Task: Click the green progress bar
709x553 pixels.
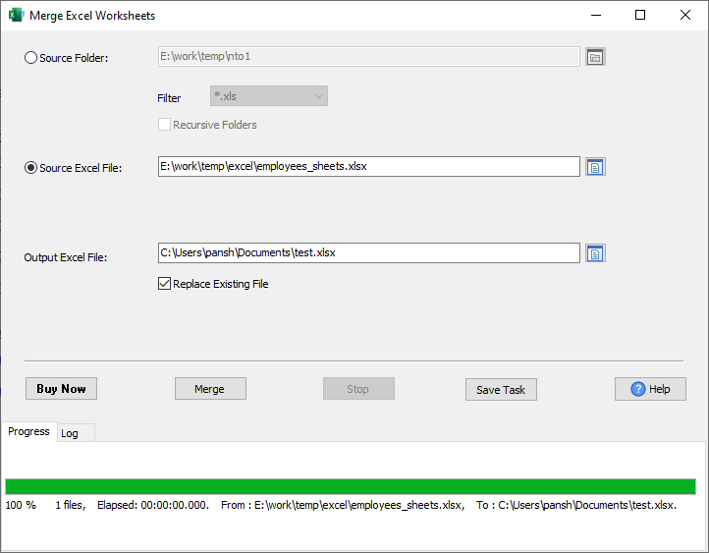Action: point(351,486)
